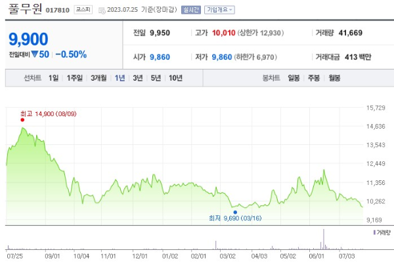The image size is (394, 267).
Task: Toggle the 실시간 realtime button
Action: click(191, 10)
